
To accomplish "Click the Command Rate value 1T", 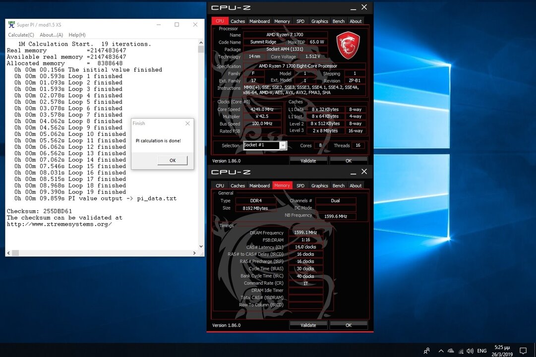I will tap(305, 283).
